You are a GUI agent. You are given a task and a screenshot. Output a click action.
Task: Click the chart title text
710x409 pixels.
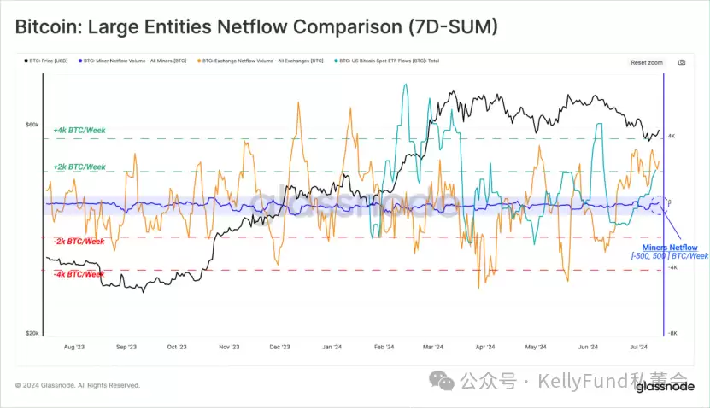tap(256, 26)
